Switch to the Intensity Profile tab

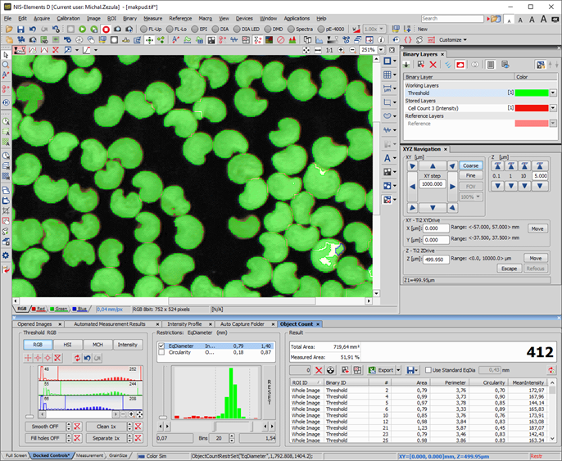tap(184, 324)
